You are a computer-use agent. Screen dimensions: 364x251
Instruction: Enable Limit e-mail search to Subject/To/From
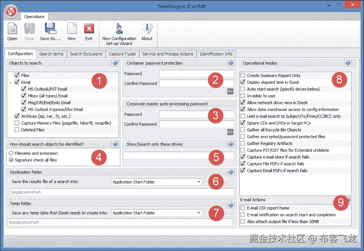point(242,116)
